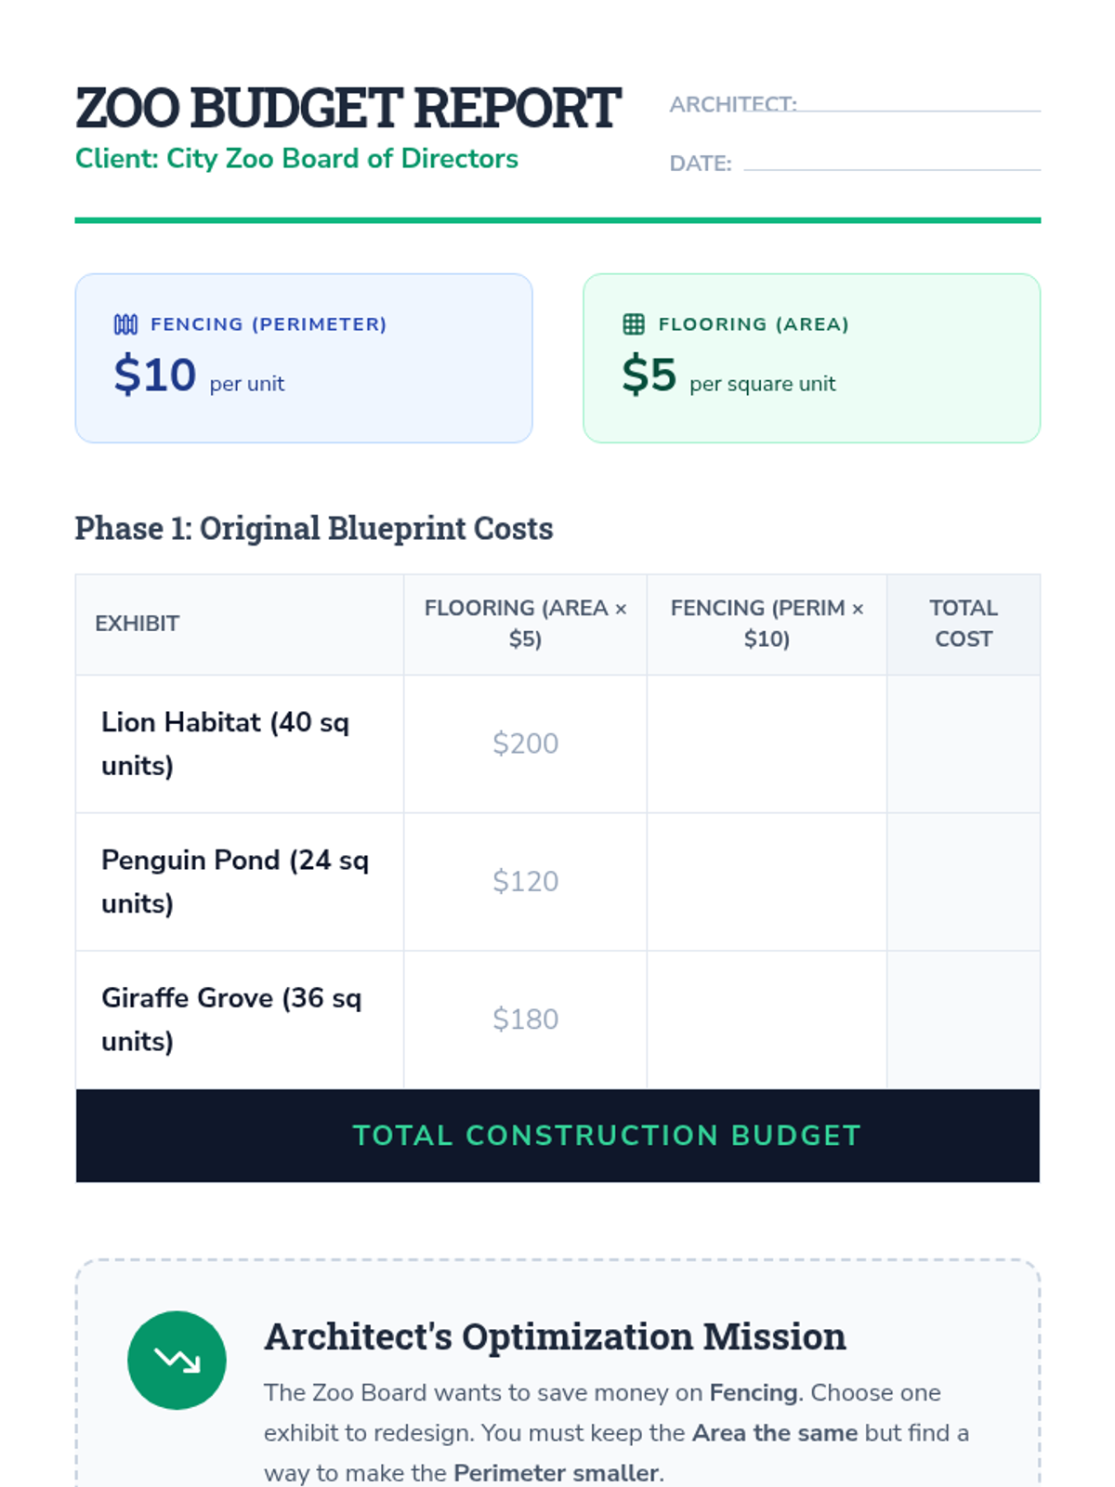Click the Phase 1 Original Blueprint Costs heading

pyautogui.click(x=314, y=528)
